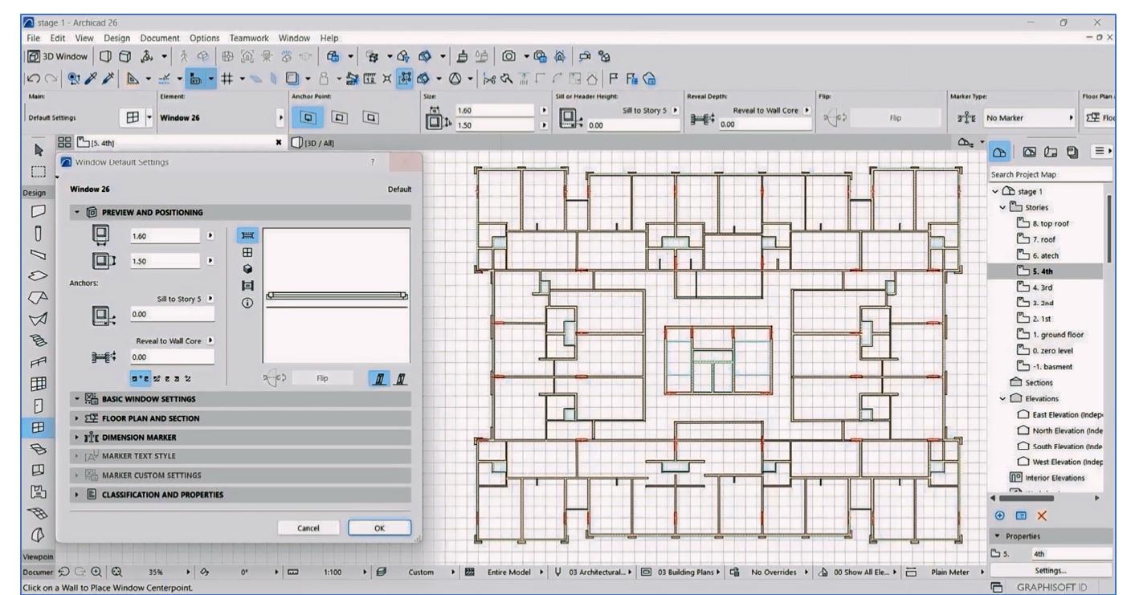Select the first opening direction option beside Flip
The width and height of the screenshot is (1131, 595).
(x=378, y=377)
